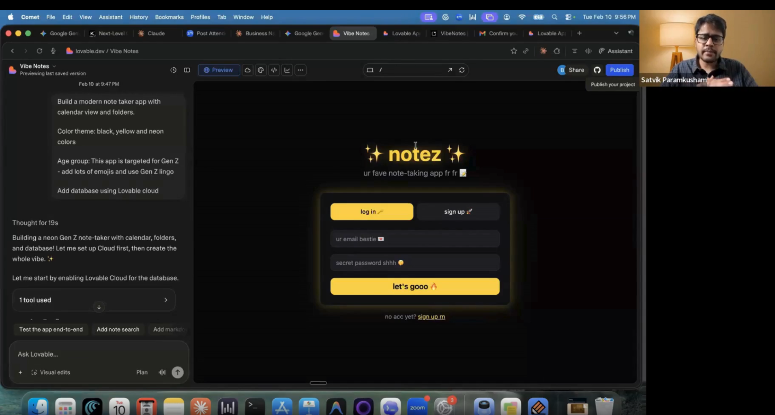Toggle the sidebar panel layout icon
The height and width of the screenshot is (415, 775).
tap(187, 70)
